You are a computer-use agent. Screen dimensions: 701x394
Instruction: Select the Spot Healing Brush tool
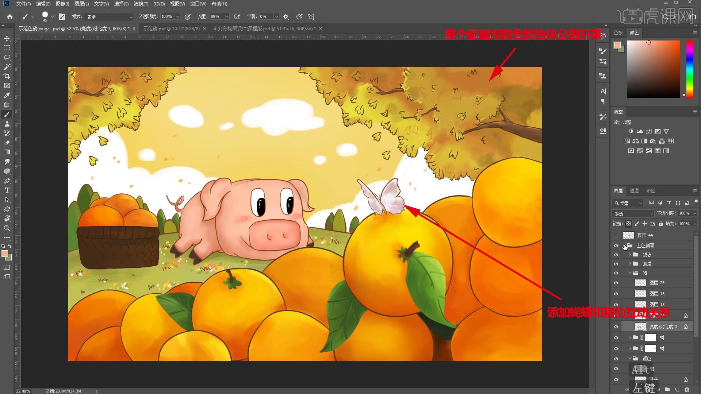(7, 105)
